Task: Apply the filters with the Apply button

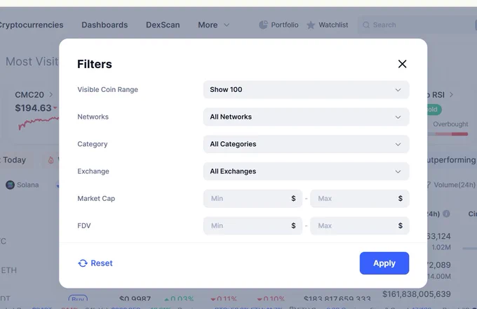Action: click(384, 263)
